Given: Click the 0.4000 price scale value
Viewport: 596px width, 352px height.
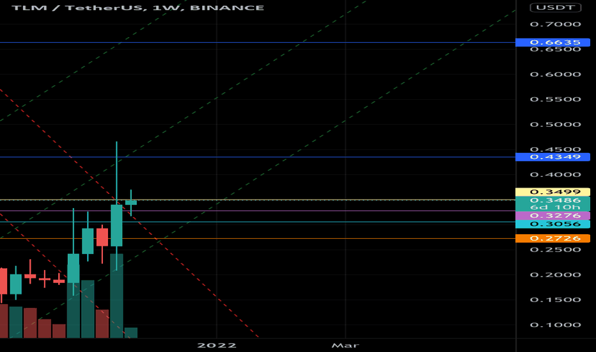Looking at the screenshot, I should 555,175.
